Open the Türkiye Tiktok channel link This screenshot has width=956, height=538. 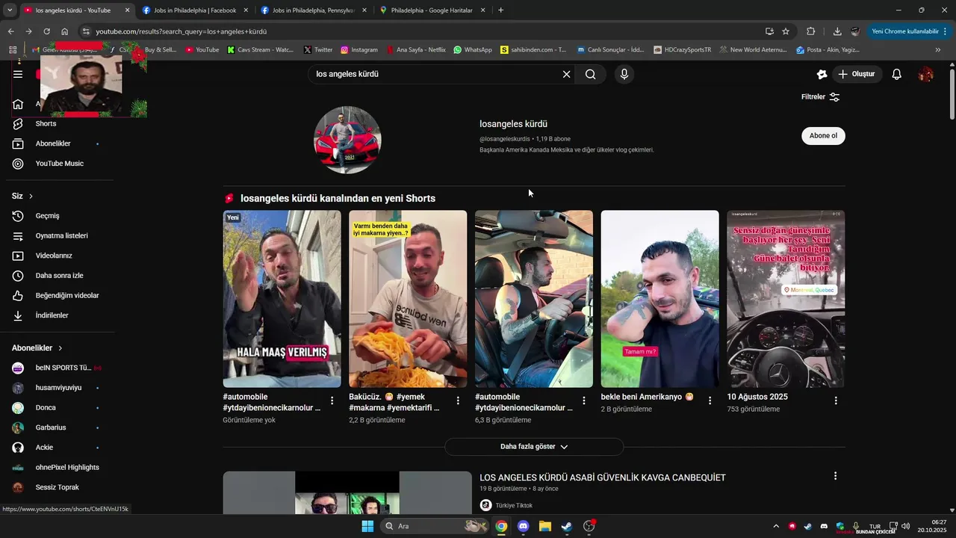(514, 506)
